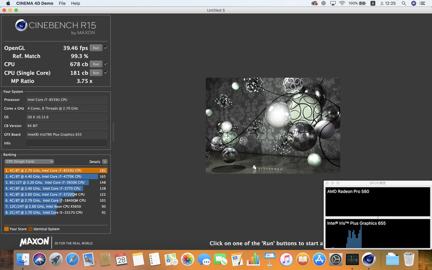Image resolution: width=432 pixels, height=270 pixels.
Task: Open System Preferences from the Dock
Action: pyautogui.click(x=335, y=259)
